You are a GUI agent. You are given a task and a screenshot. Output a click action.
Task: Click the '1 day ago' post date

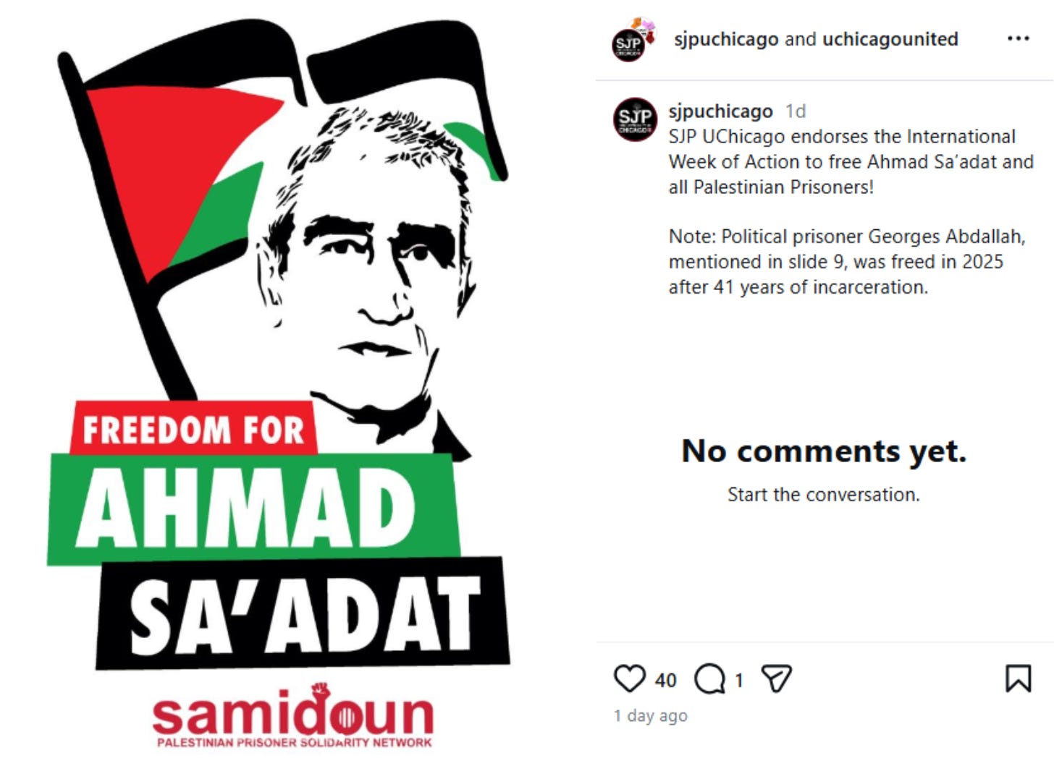(650, 715)
